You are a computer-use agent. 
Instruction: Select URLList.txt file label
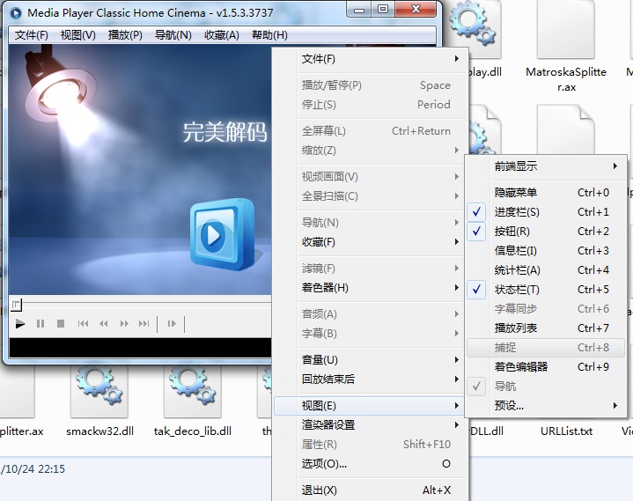coord(566,431)
